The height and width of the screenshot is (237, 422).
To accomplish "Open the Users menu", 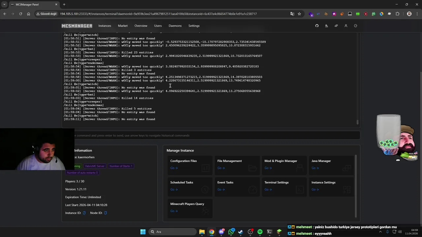I will [x=158, y=26].
